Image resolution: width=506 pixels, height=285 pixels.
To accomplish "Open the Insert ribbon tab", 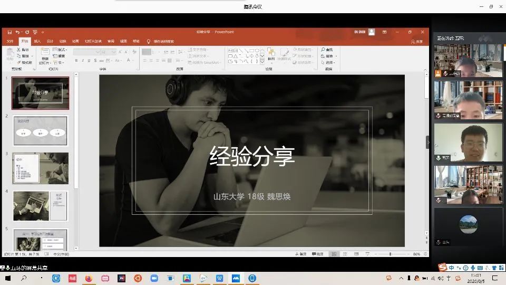I will 37,41.
